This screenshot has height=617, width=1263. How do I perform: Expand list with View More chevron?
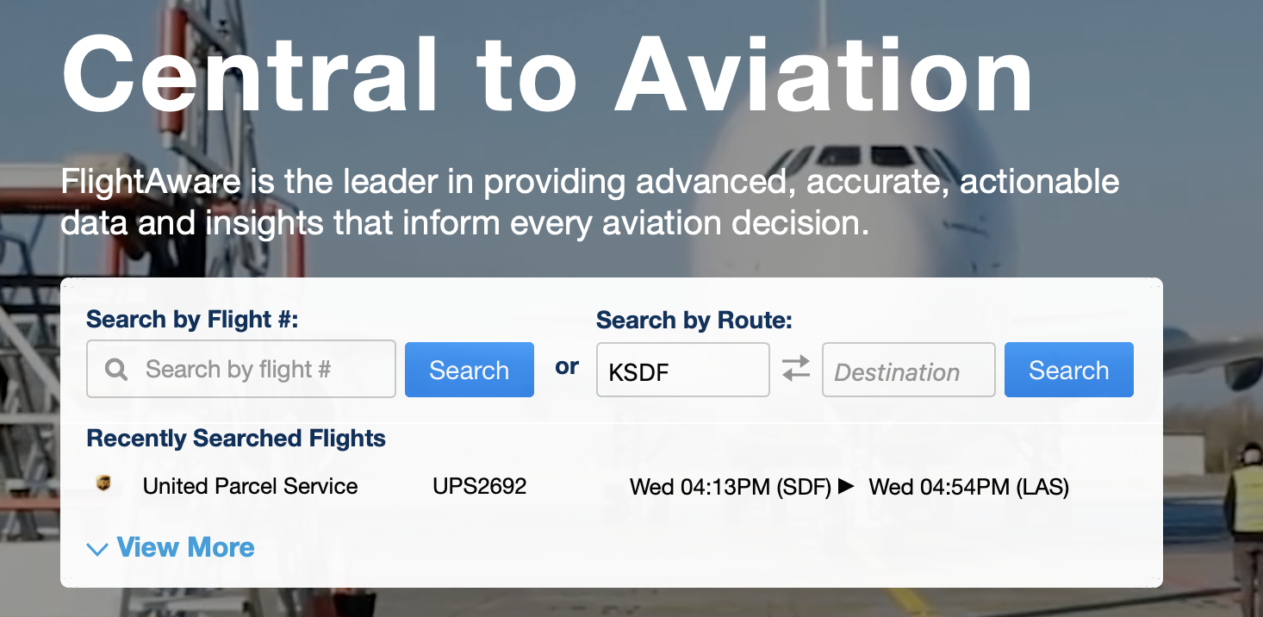(x=98, y=549)
